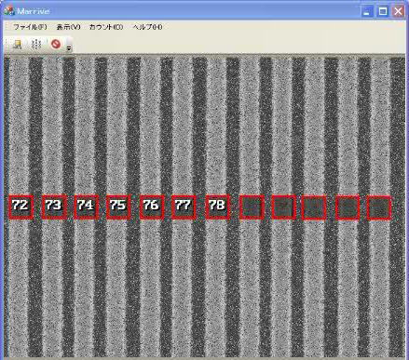This screenshot has width=409, height=360.
Task: Click the dotted grid count toolbar icon
Action: pos(36,44)
